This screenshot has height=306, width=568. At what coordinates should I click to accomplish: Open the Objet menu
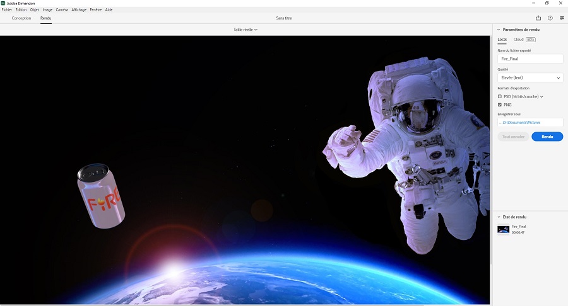point(35,9)
